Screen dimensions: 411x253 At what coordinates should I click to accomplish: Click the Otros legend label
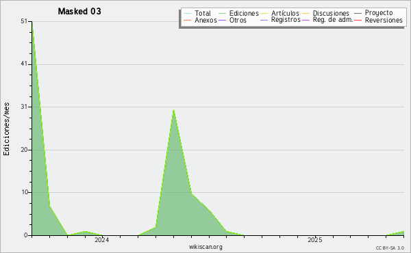(x=238, y=20)
